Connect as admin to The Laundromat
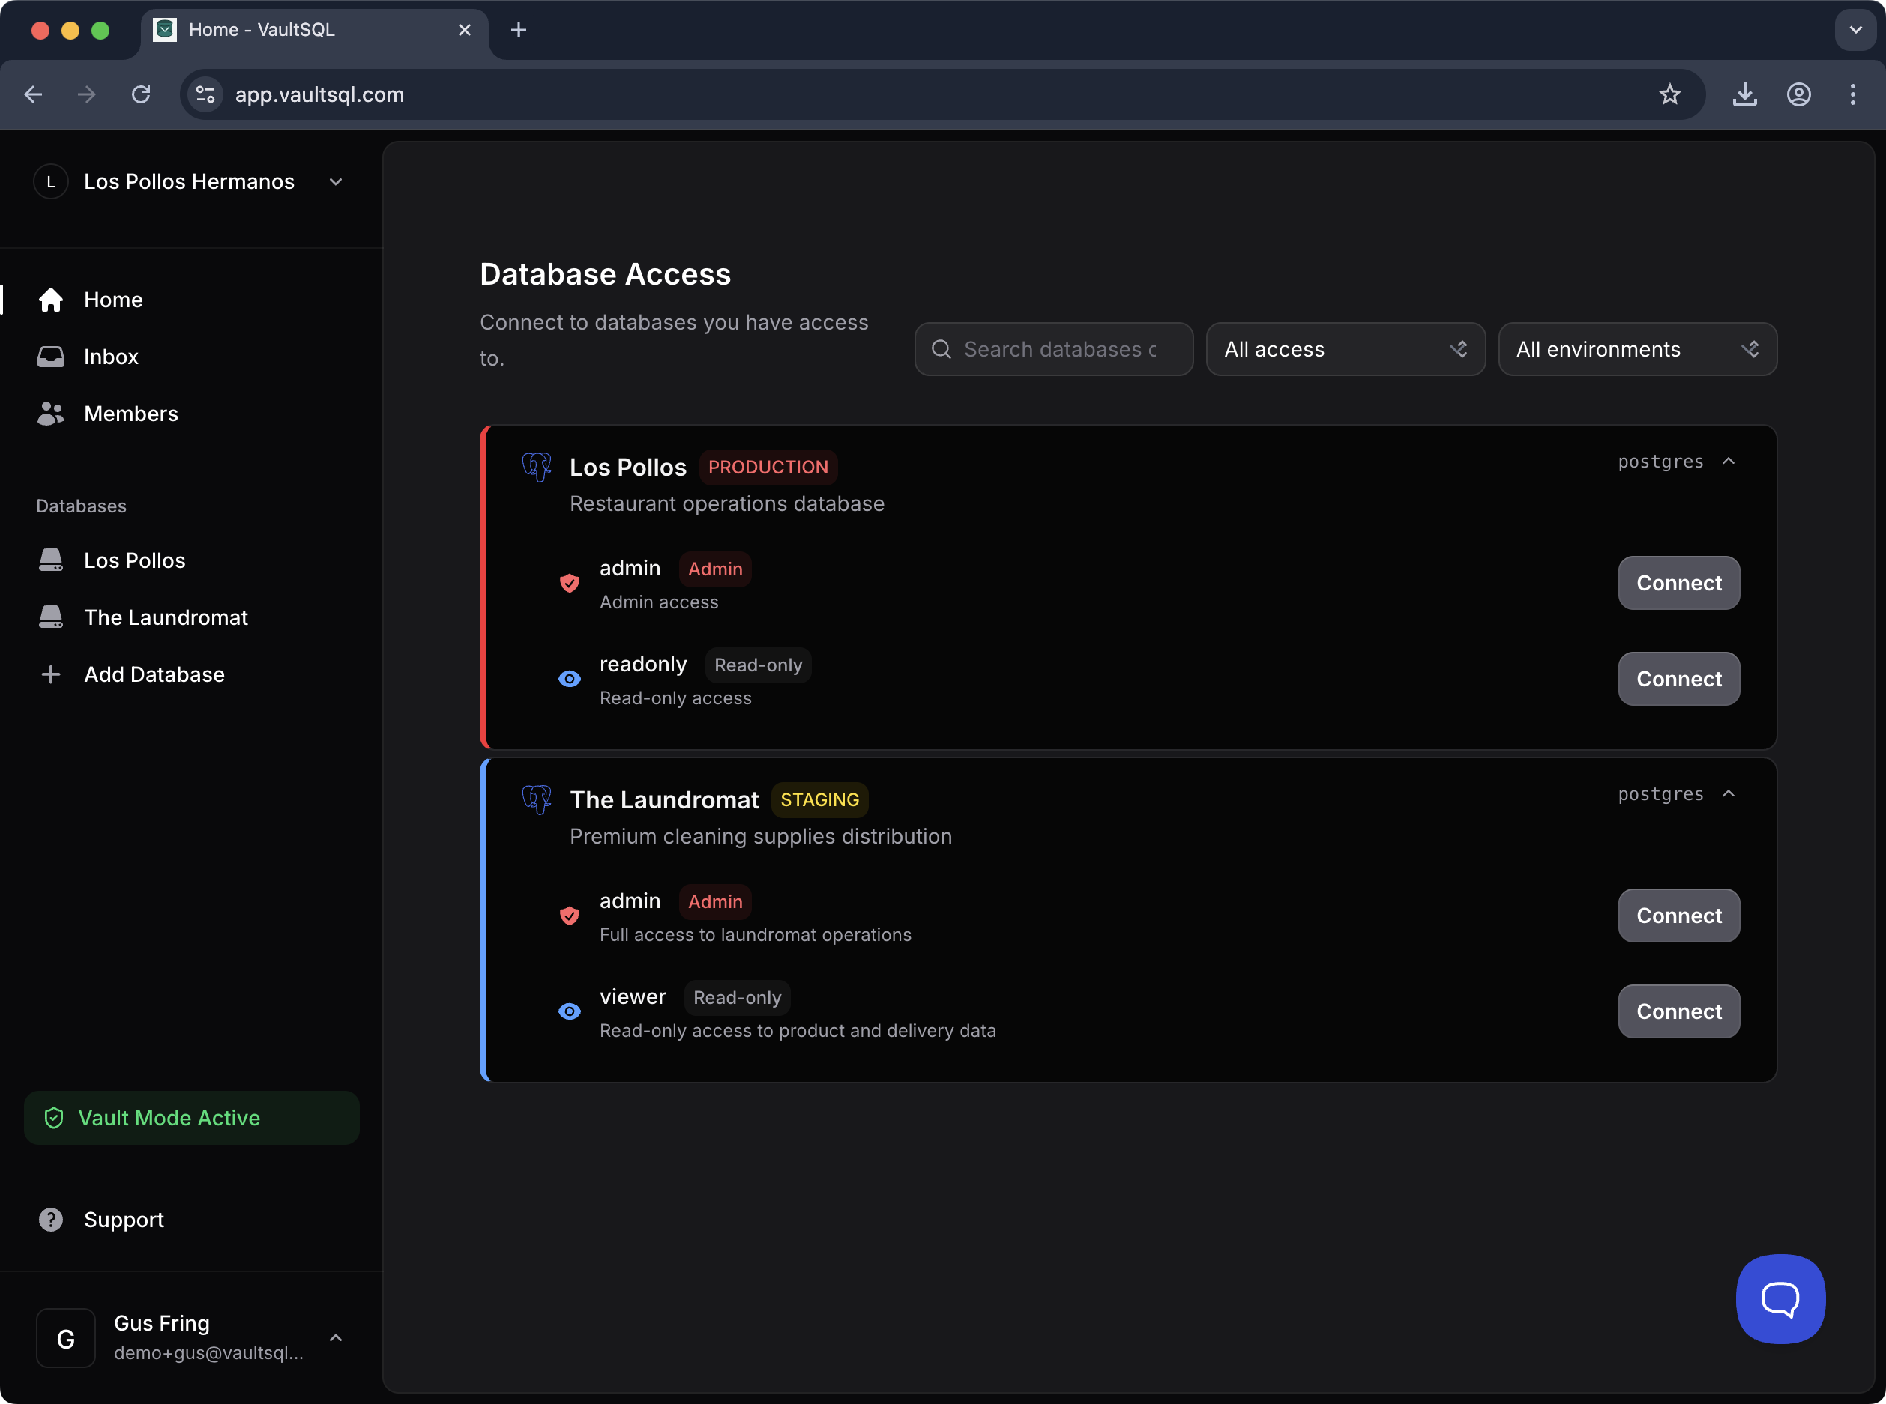 1678,916
